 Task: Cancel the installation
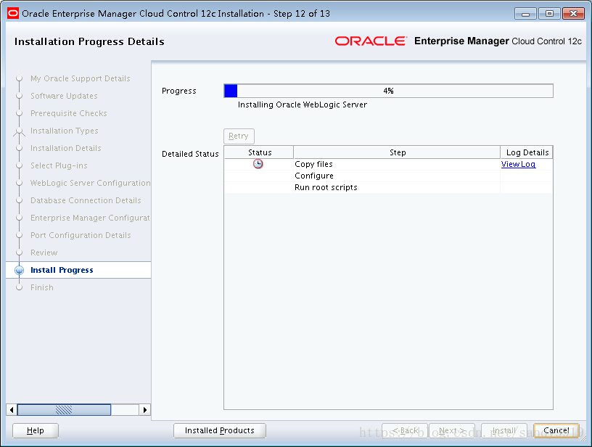click(x=556, y=430)
